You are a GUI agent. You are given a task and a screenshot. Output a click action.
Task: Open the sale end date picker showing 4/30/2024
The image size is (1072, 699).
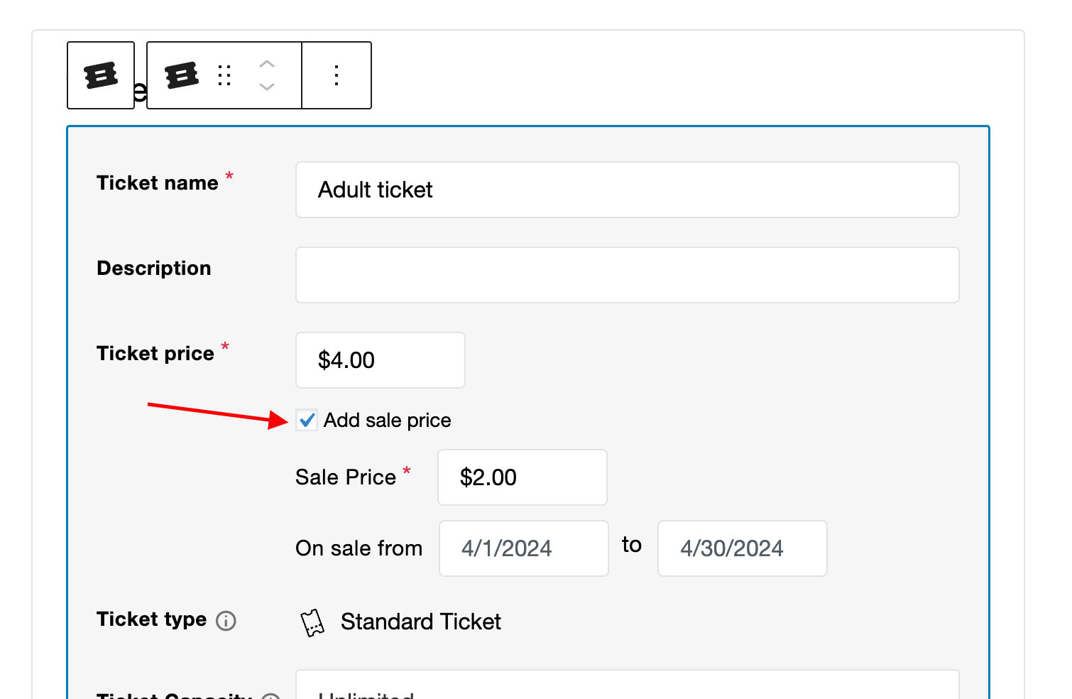(742, 548)
